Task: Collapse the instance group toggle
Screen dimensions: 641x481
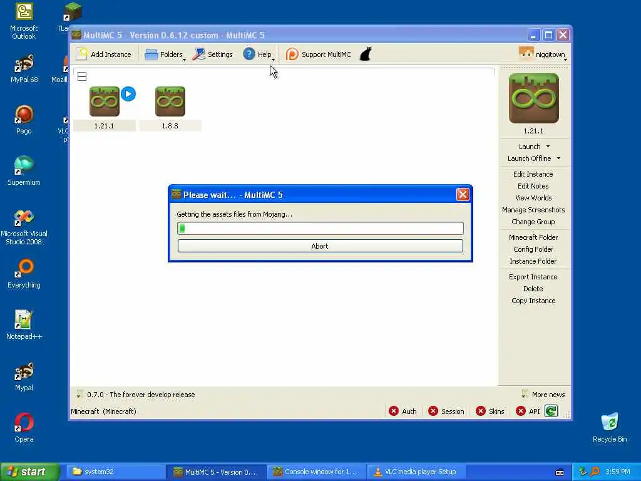Action: click(82, 76)
